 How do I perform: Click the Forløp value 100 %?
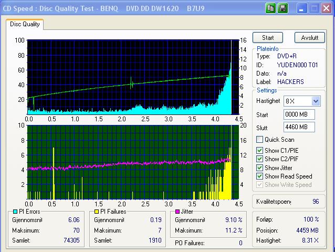pos(311,219)
